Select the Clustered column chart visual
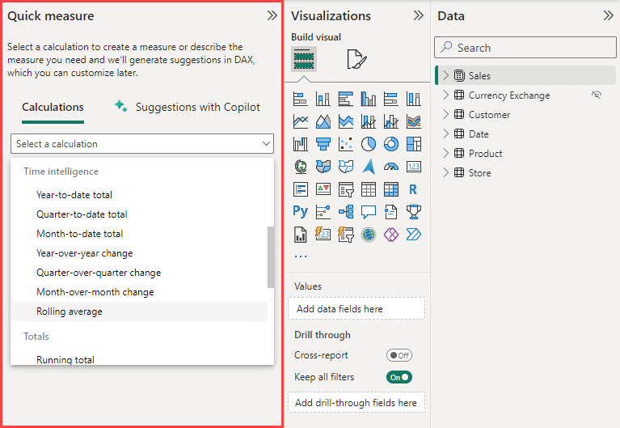The width and height of the screenshot is (620, 428). [x=369, y=99]
